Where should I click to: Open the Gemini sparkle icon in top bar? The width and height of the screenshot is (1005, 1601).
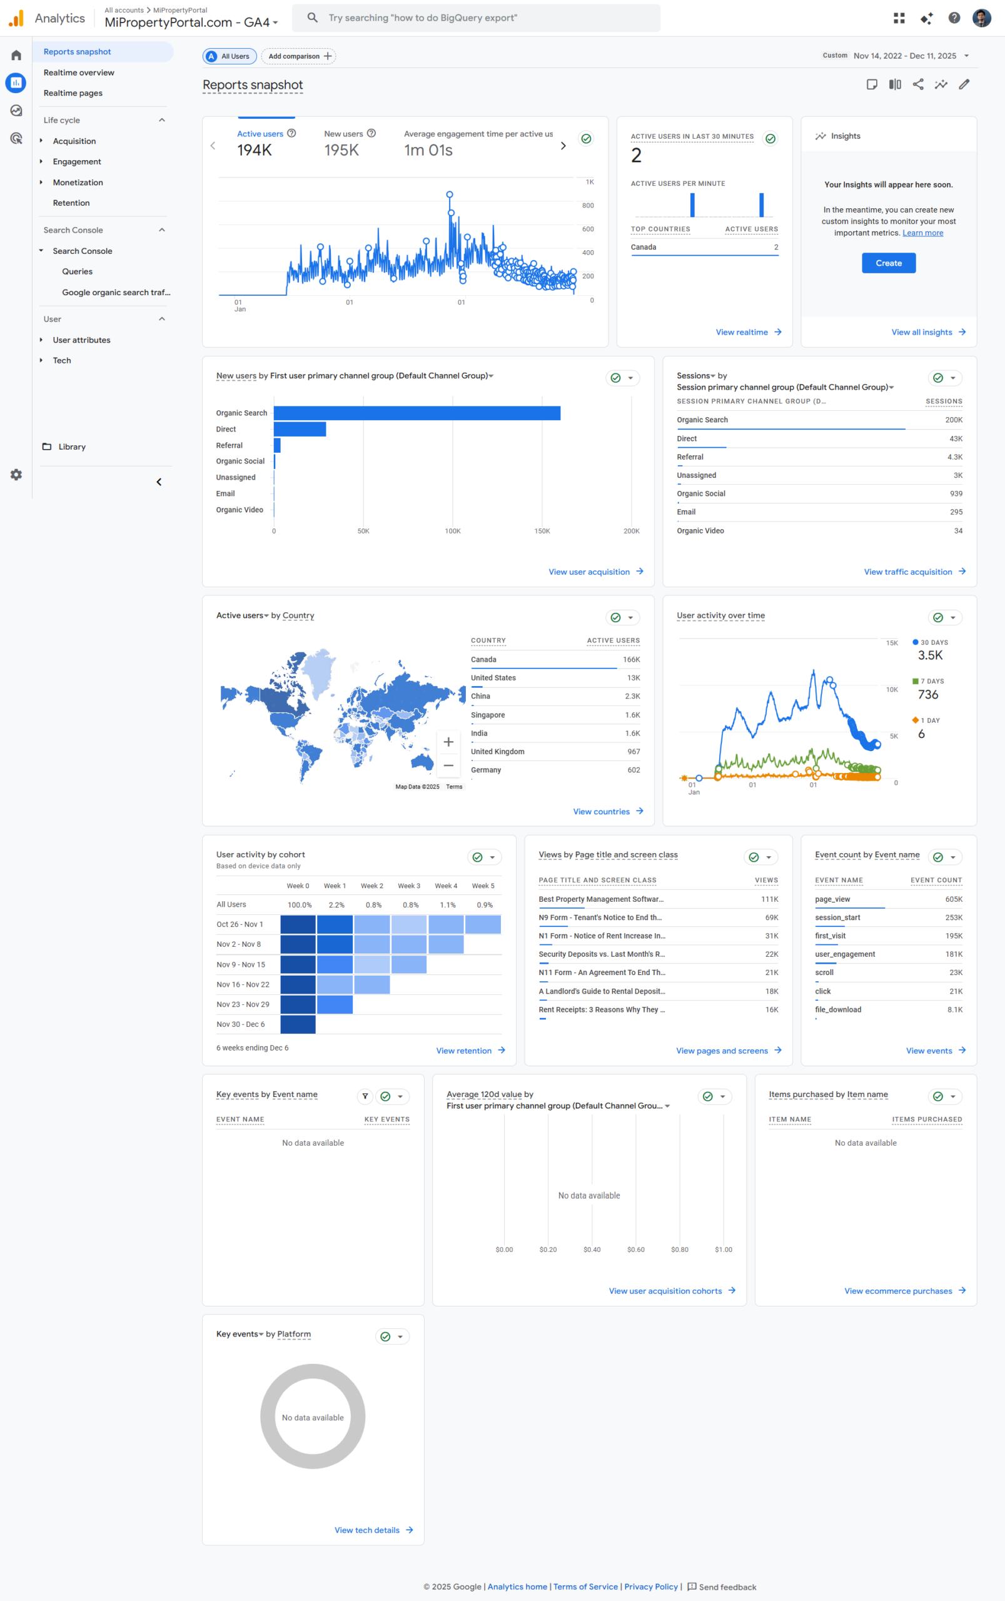927,18
